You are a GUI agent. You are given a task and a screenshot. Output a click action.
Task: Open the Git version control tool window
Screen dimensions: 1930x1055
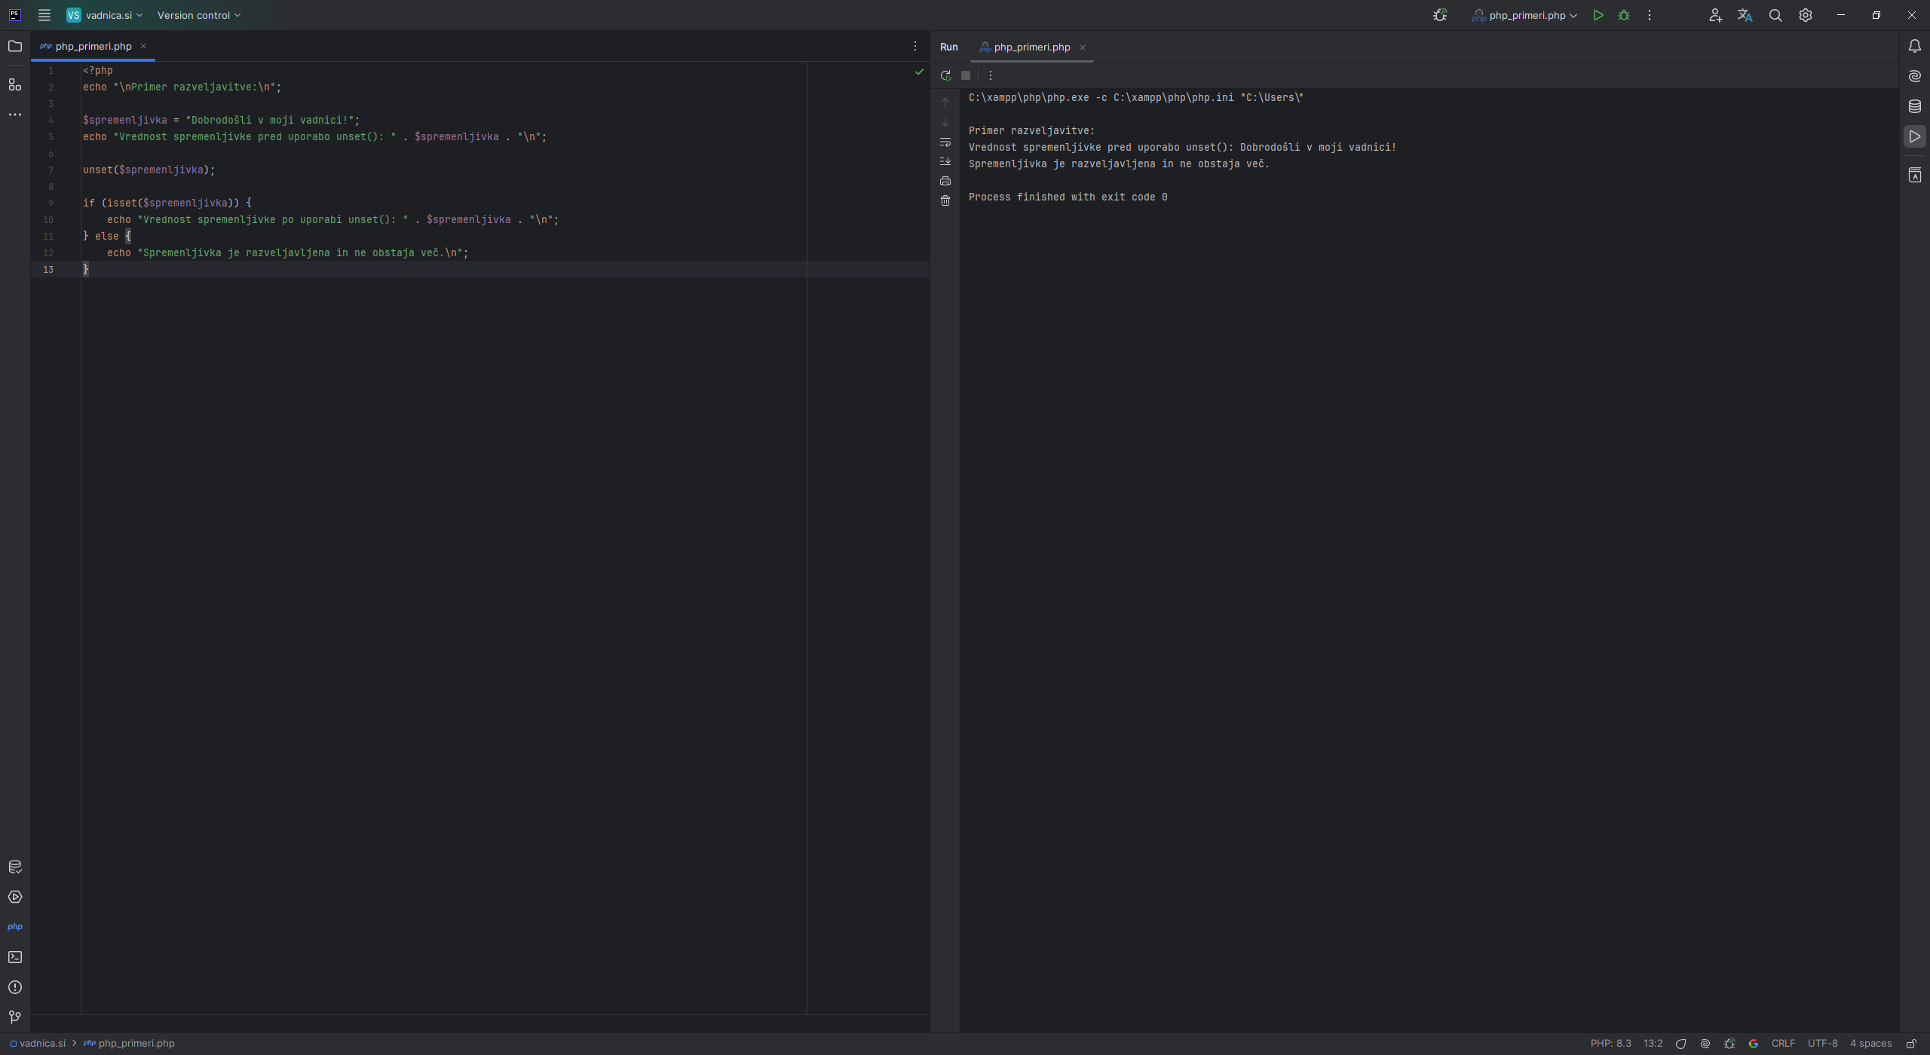15,1017
